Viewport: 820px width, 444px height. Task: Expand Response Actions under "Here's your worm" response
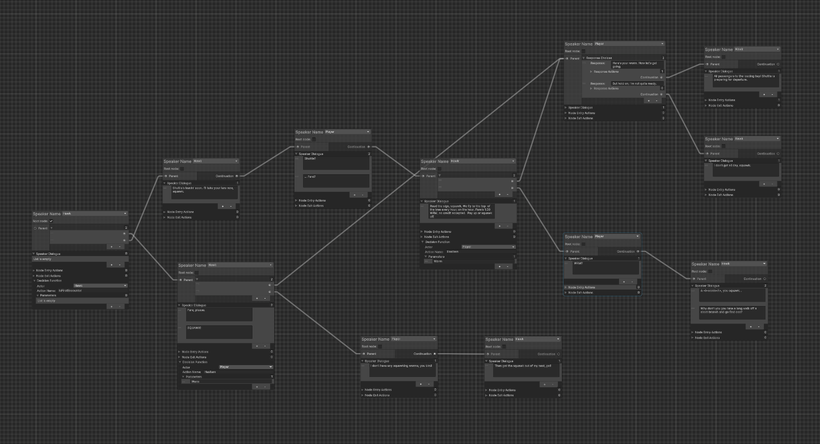click(x=591, y=72)
